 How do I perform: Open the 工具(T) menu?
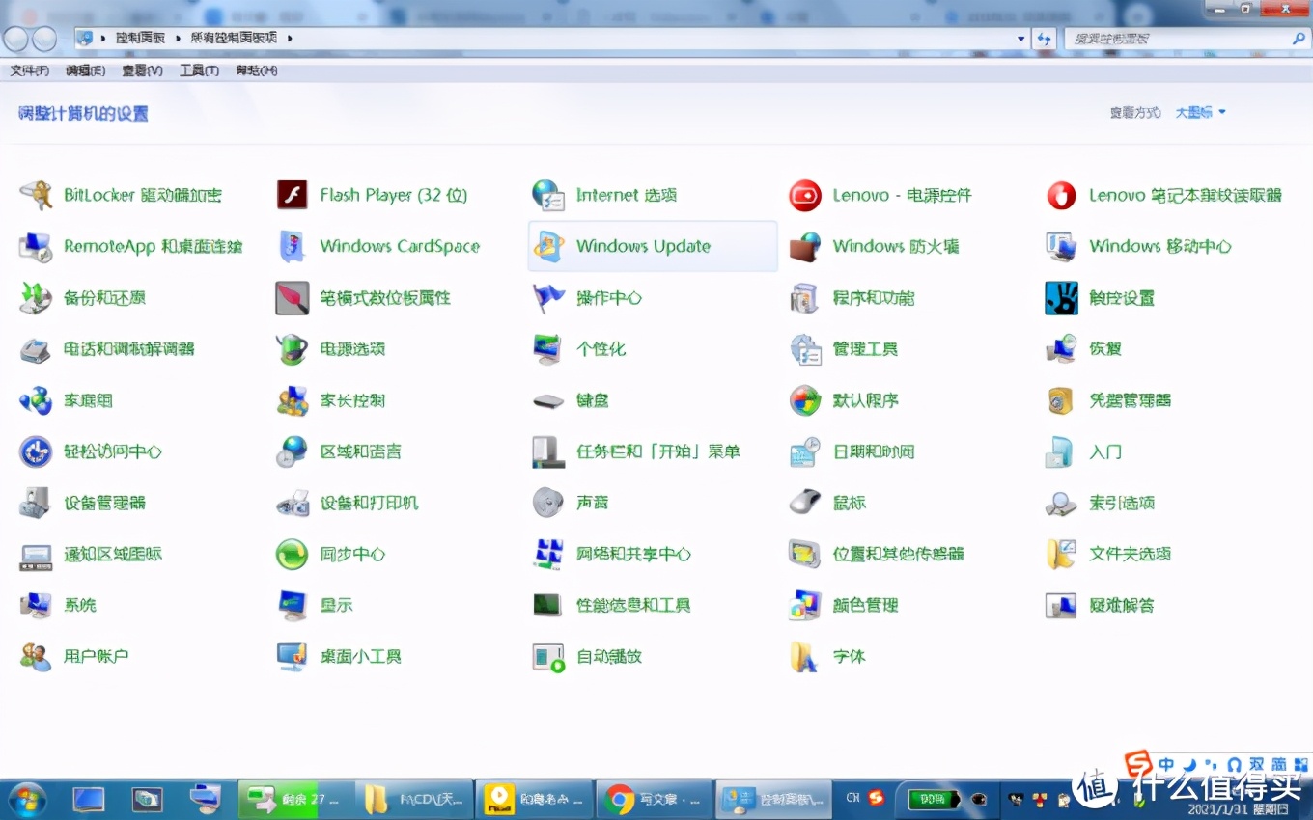pyautogui.click(x=199, y=69)
